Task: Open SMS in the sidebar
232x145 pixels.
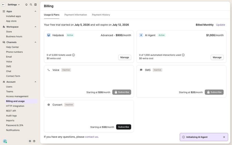Action: click(9, 66)
